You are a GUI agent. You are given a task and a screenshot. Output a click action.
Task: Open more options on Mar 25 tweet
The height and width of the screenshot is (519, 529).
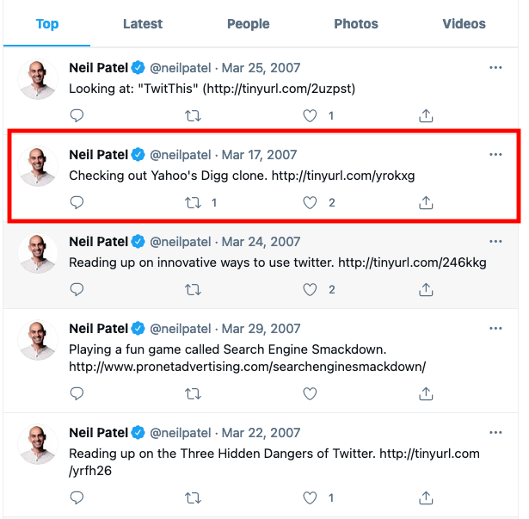point(495,67)
